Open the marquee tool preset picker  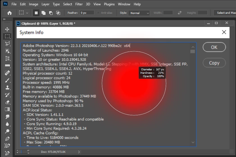(x=23, y=13)
